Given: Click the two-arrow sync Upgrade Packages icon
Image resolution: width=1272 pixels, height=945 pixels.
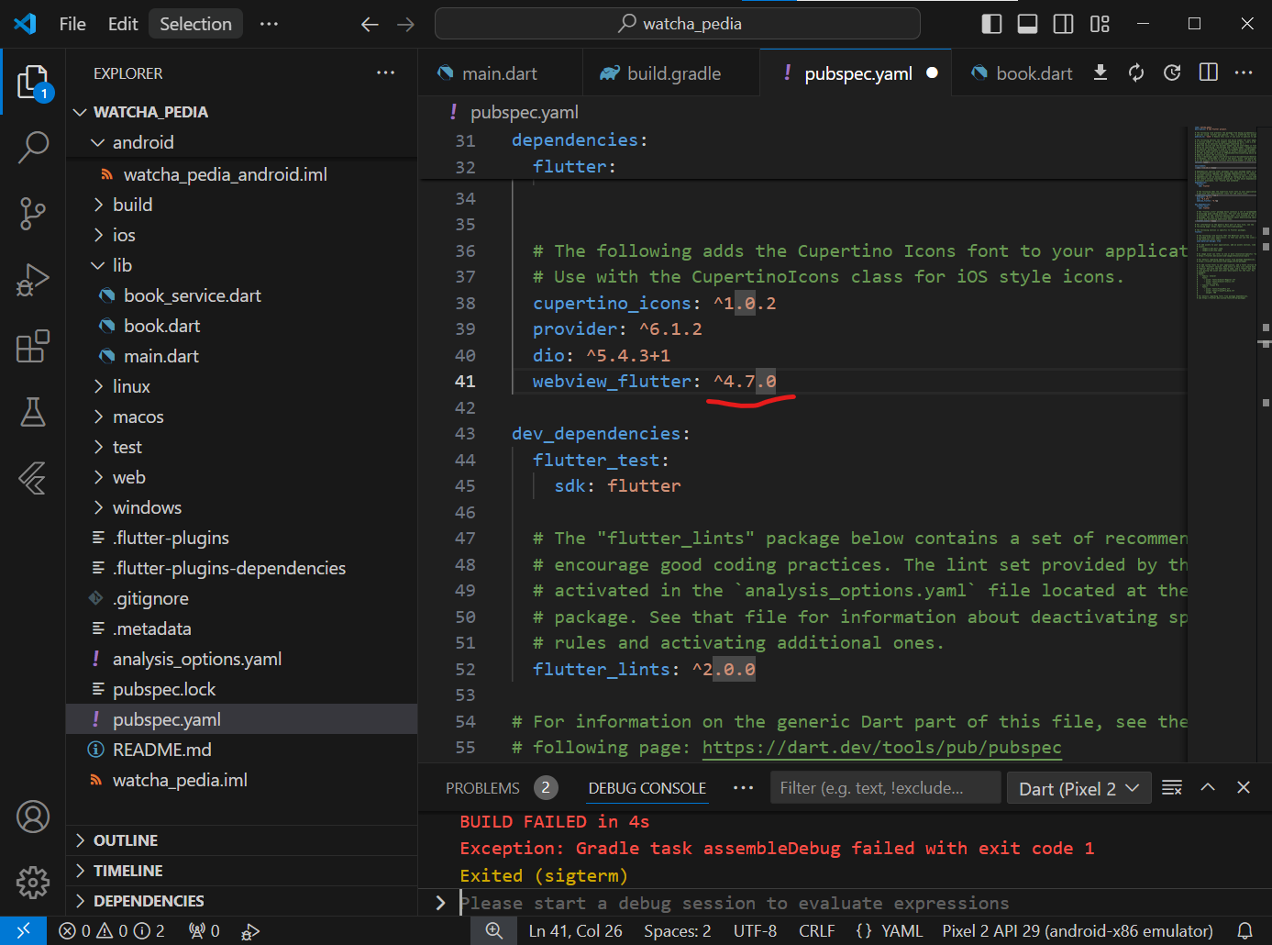Looking at the screenshot, I should pyautogui.click(x=1136, y=72).
